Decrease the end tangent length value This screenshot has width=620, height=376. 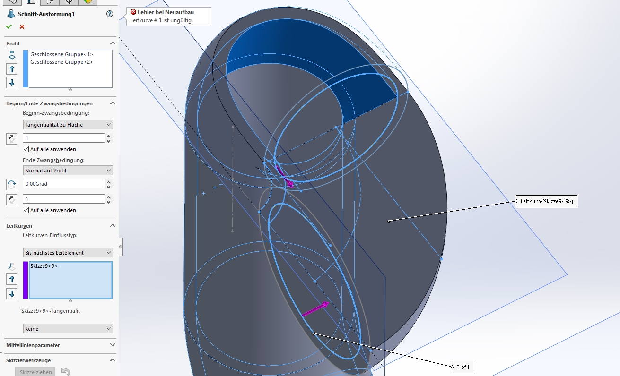[x=108, y=202]
